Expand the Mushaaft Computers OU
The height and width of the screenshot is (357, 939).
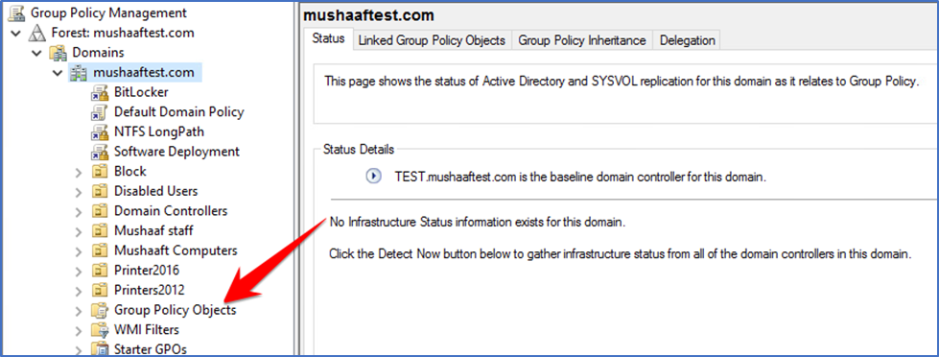79,251
